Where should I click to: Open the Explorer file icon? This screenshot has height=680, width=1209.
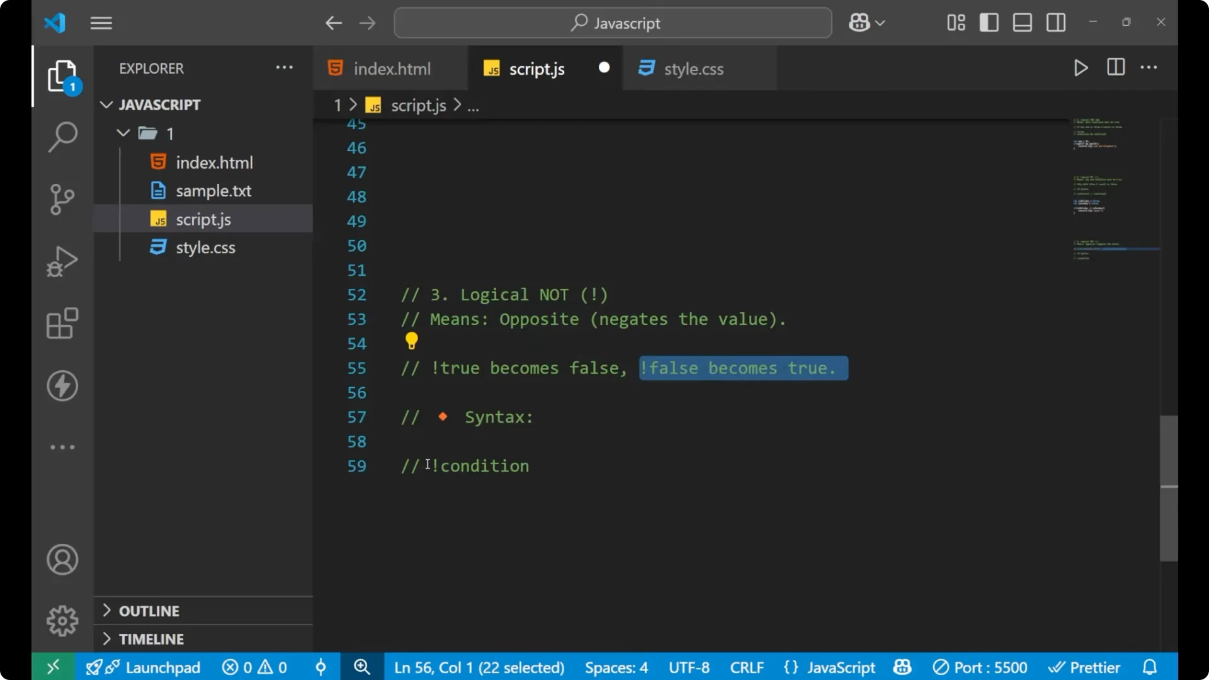coord(62,76)
